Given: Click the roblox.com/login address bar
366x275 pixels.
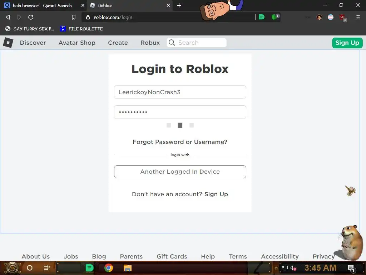Looking at the screenshot, I should [x=168, y=17].
